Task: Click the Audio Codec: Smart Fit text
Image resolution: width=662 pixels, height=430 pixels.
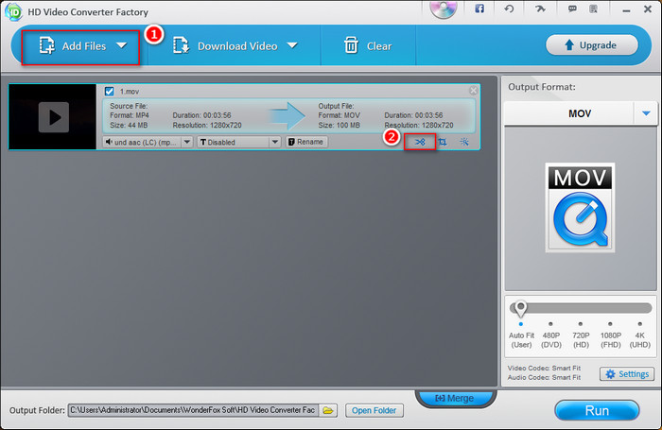Action: coord(544,377)
